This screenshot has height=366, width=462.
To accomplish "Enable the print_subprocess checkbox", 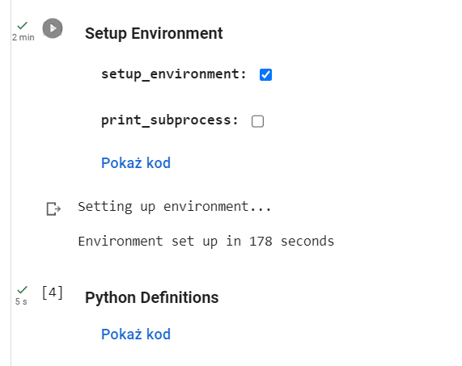I will (257, 121).
